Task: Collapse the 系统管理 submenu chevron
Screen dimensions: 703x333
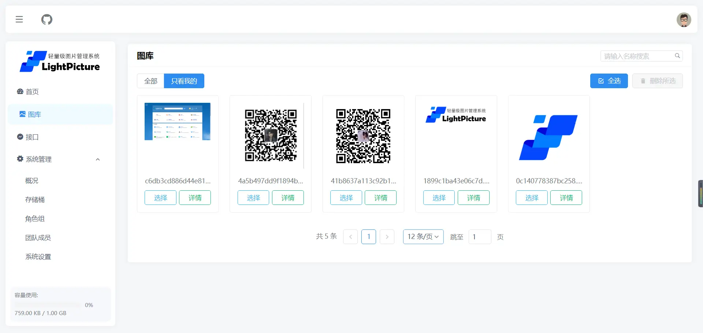Action: [97, 160]
